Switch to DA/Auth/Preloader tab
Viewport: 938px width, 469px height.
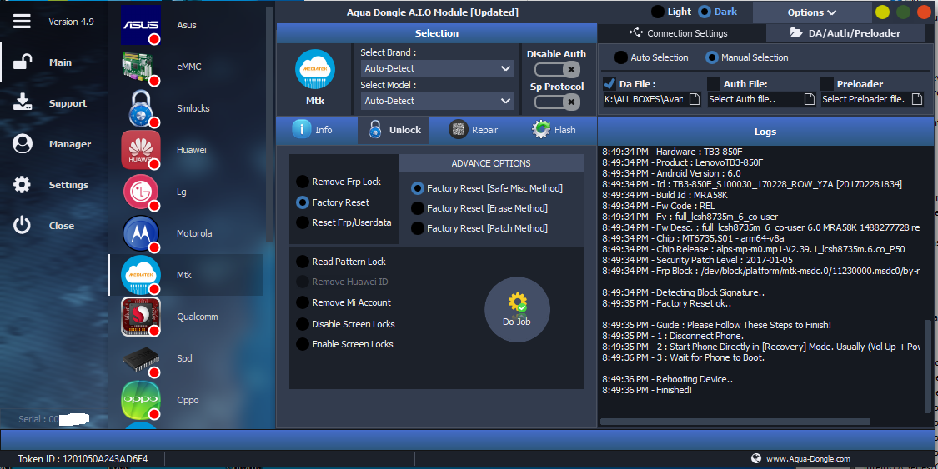pos(845,33)
